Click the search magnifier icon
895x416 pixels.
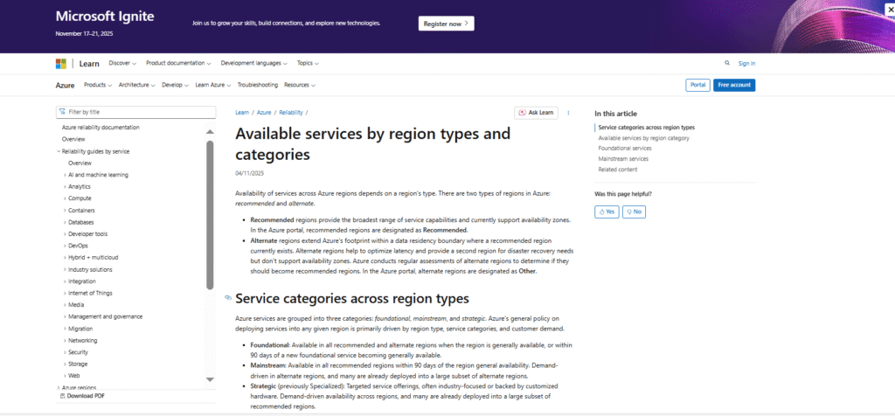[726, 63]
